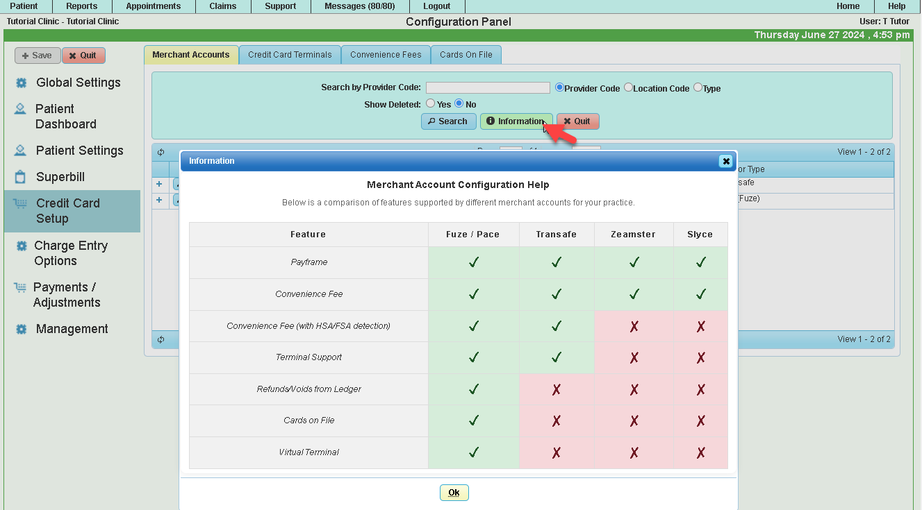Click the Superbill clipboard icon
Image resolution: width=922 pixels, height=510 pixels.
click(21, 177)
